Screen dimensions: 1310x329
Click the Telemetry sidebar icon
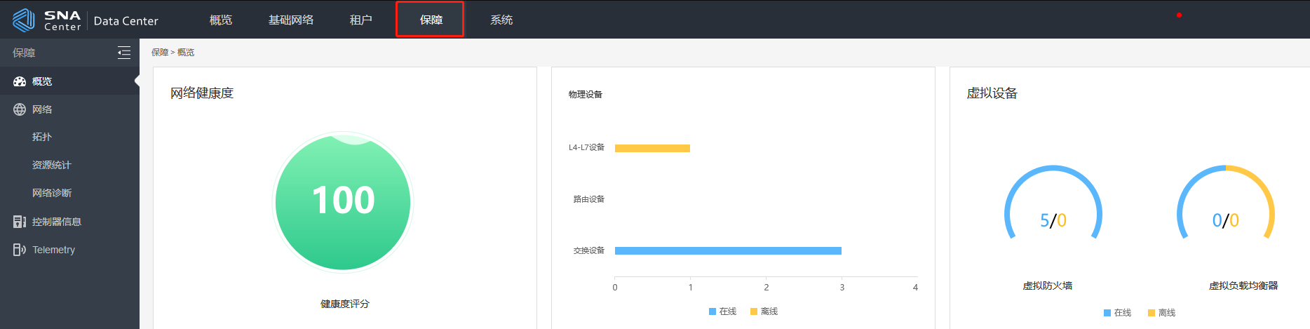pyautogui.click(x=20, y=250)
